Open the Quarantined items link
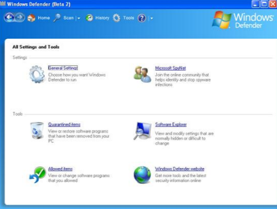Image resolution: width=277 pixels, height=209 pixels. pos(64,124)
